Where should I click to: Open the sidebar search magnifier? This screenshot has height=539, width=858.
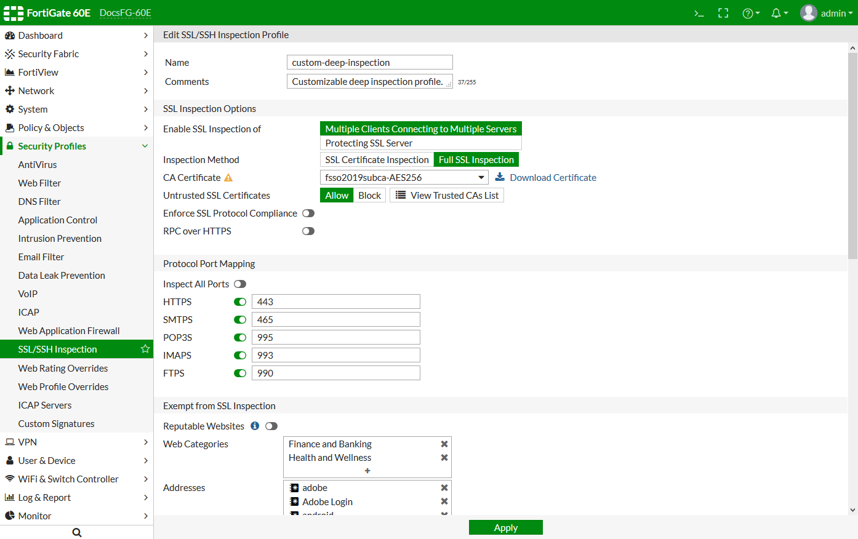[x=76, y=531]
